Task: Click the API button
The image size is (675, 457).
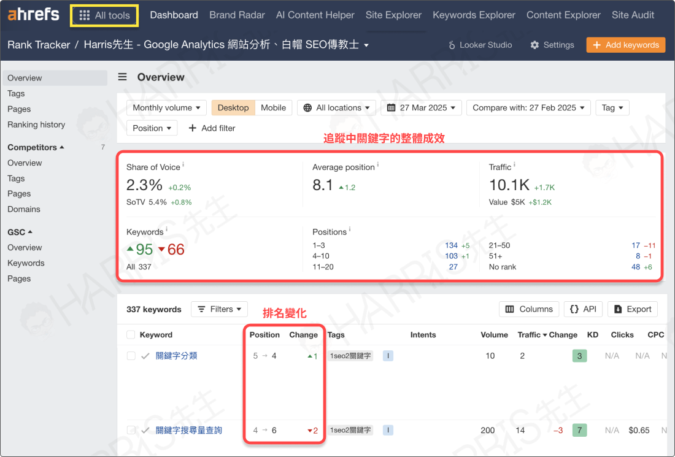Action: tap(584, 309)
